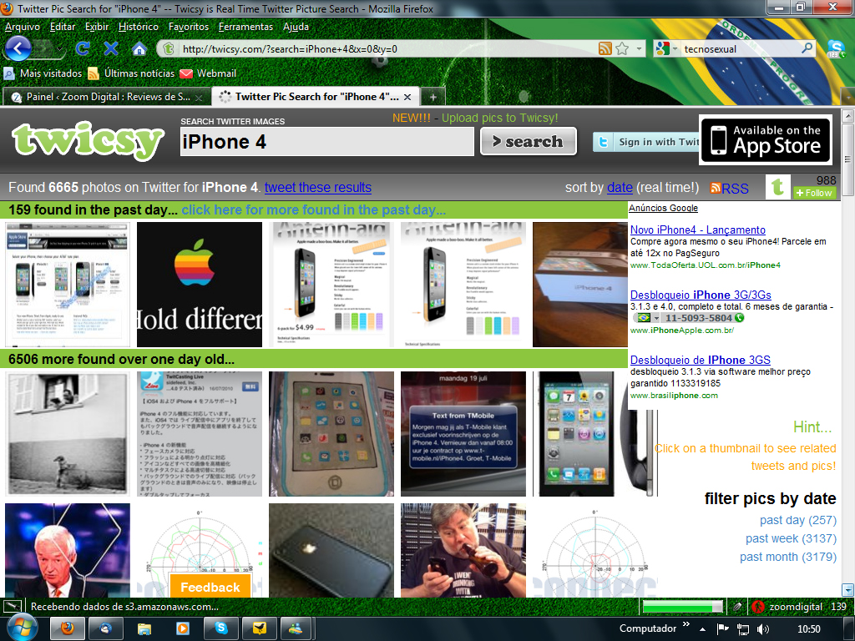Click Sign in with Twitter button

tap(646, 142)
